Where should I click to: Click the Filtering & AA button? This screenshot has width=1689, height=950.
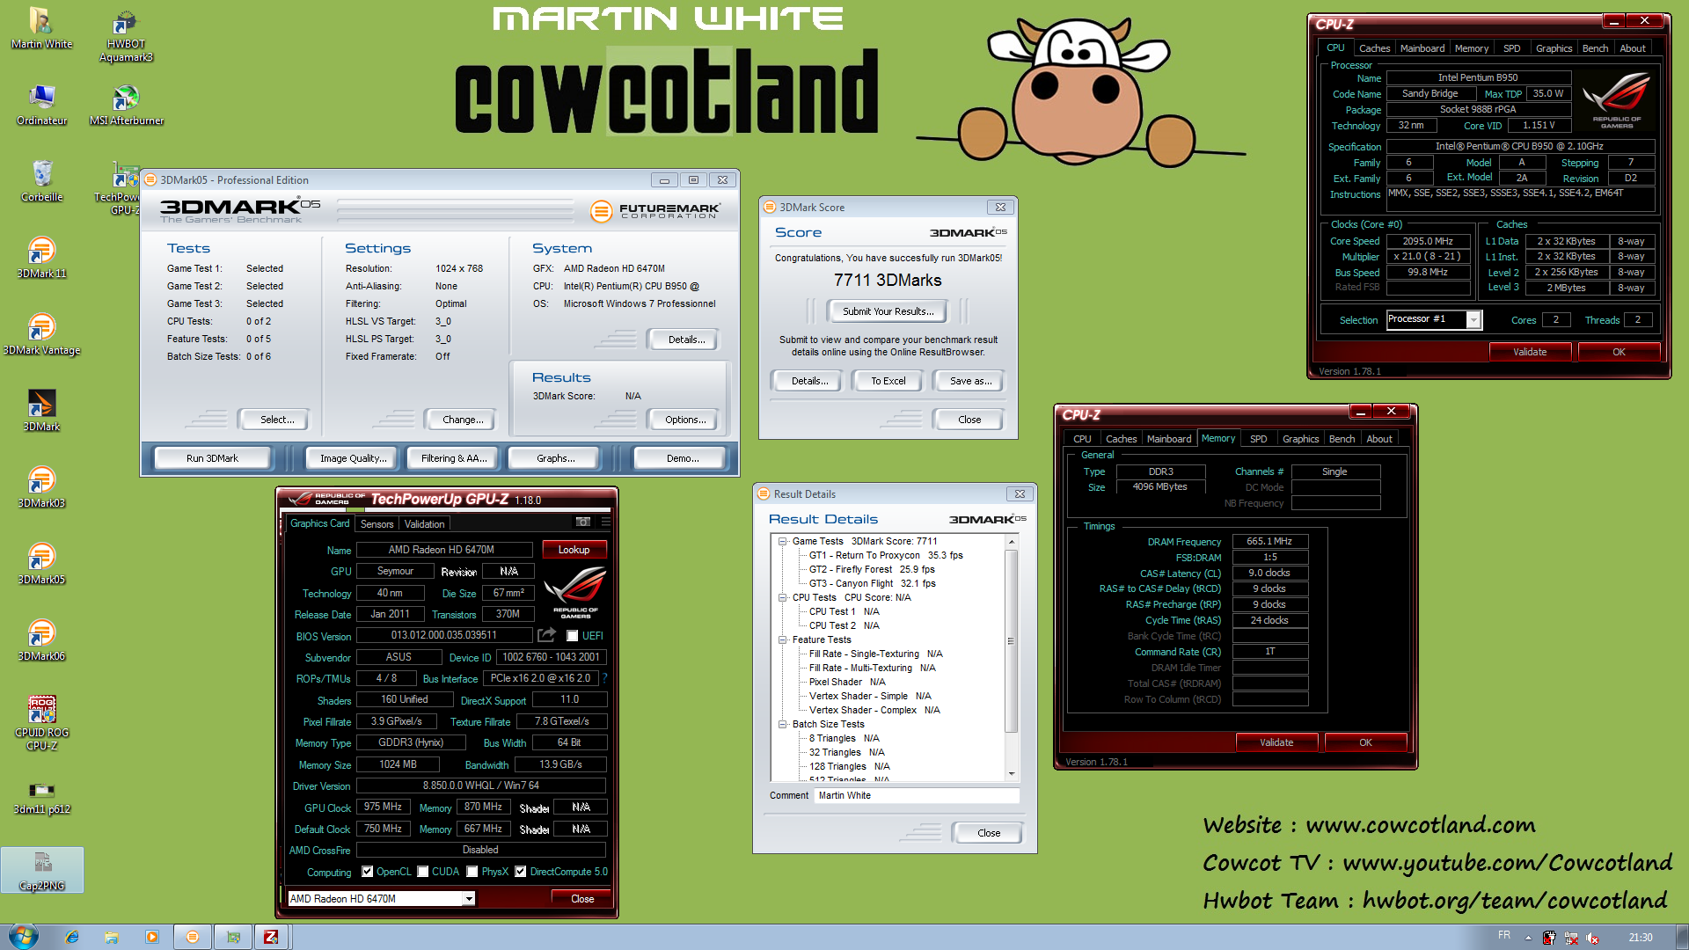[x=453, y=458]
